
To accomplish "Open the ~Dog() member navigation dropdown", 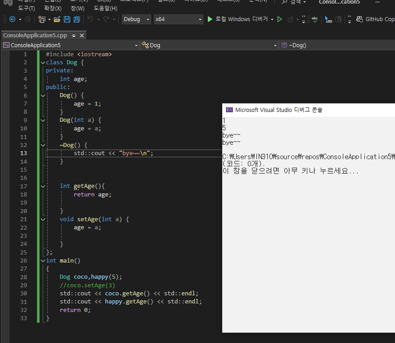I will point(337,45).
